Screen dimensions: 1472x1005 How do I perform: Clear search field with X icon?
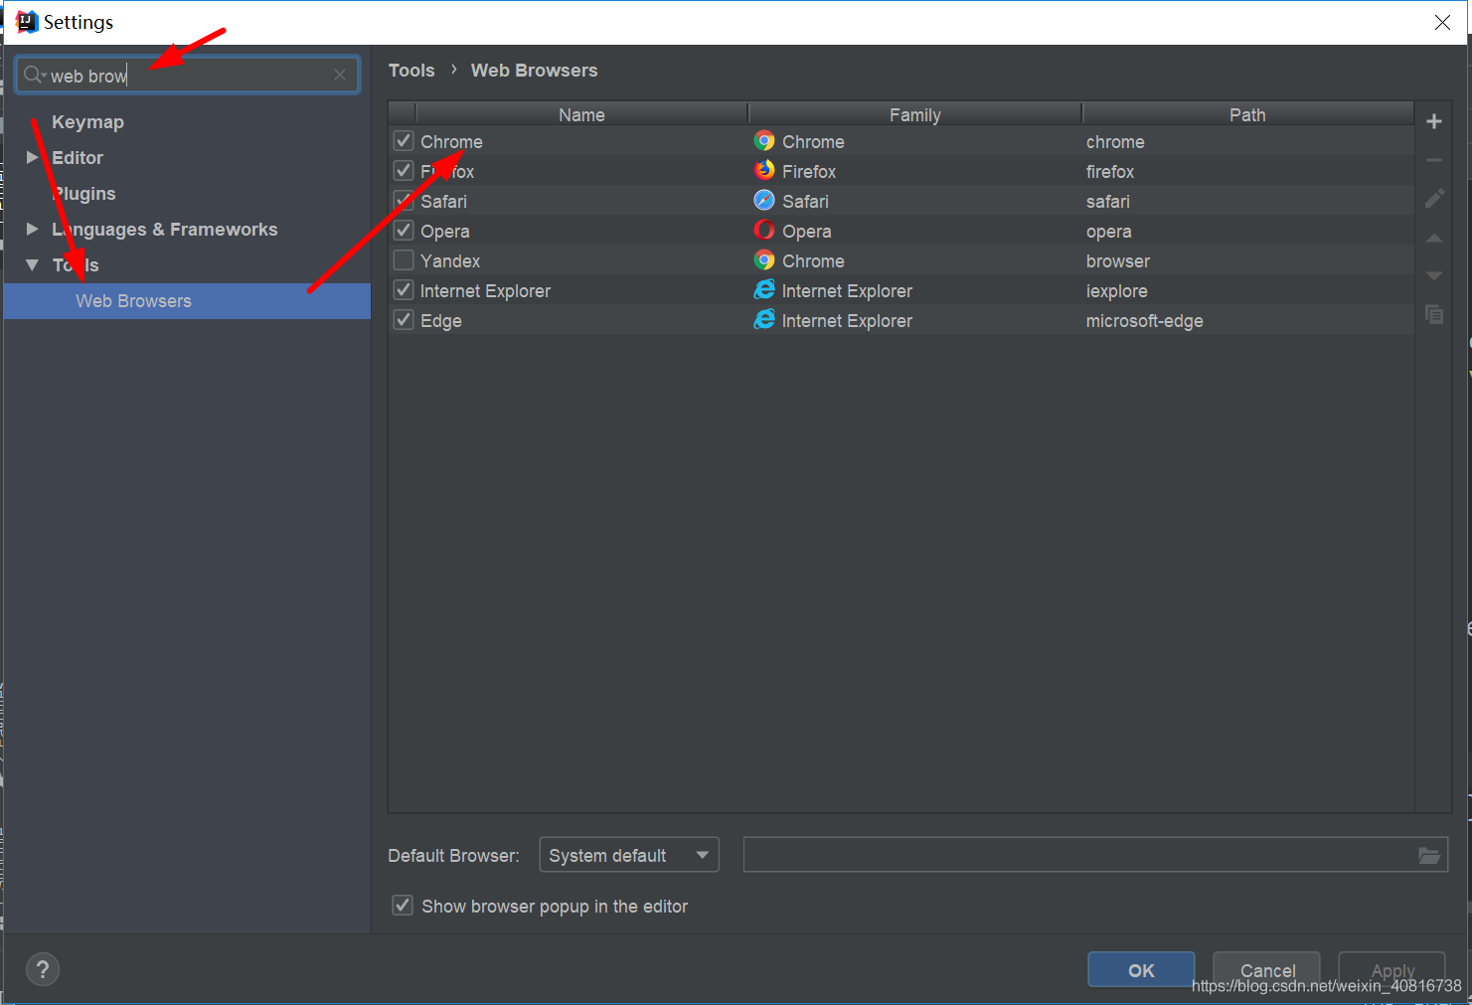point(340,75)
